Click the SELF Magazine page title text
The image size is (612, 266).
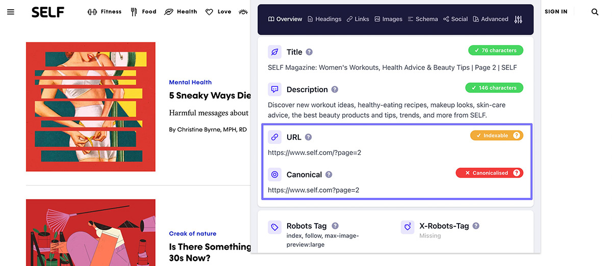(392, 67)
